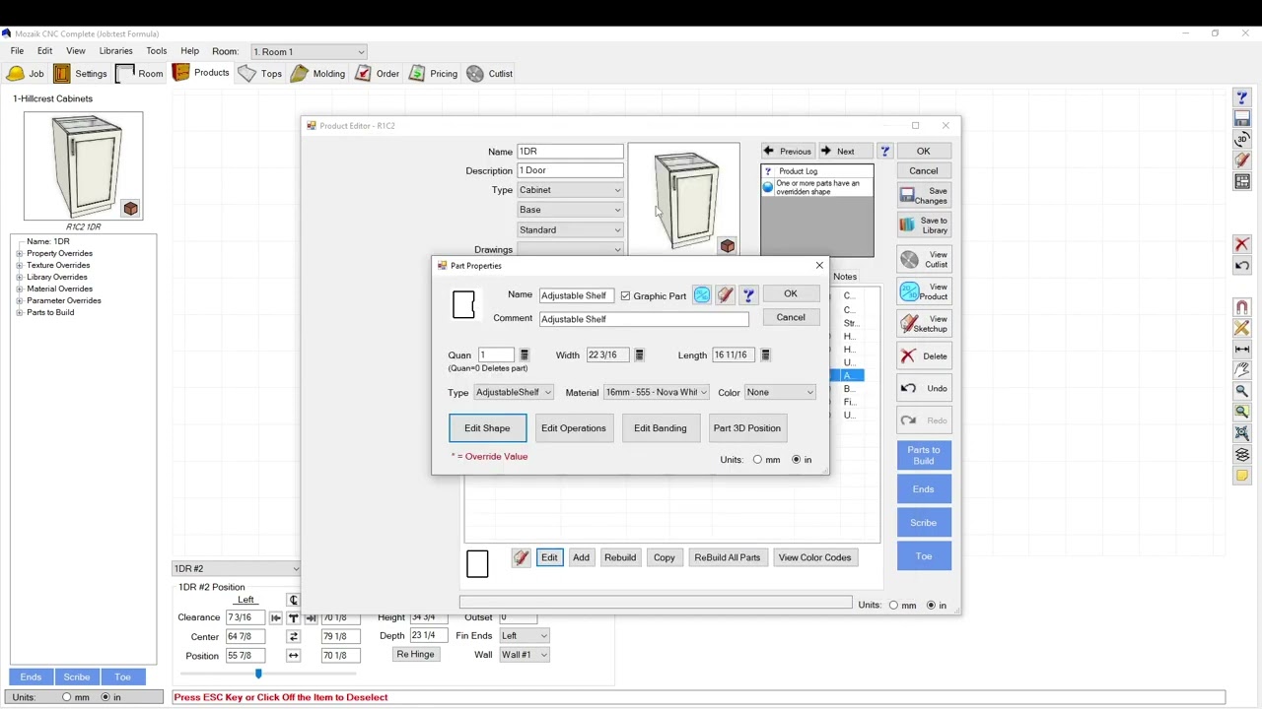The image size is (1262, 709).
Task: Click the help icon beside Next in Product Editor
Action: [x=885, y=152]
